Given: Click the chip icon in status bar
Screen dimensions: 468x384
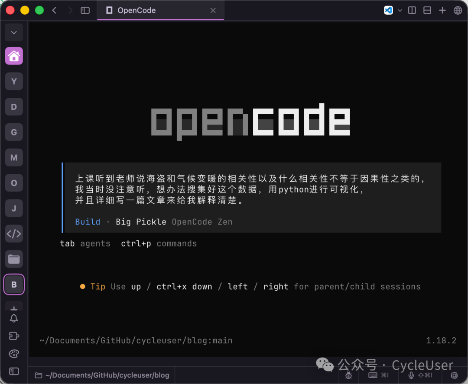Looking at the screenshot, I should [454, 375].
